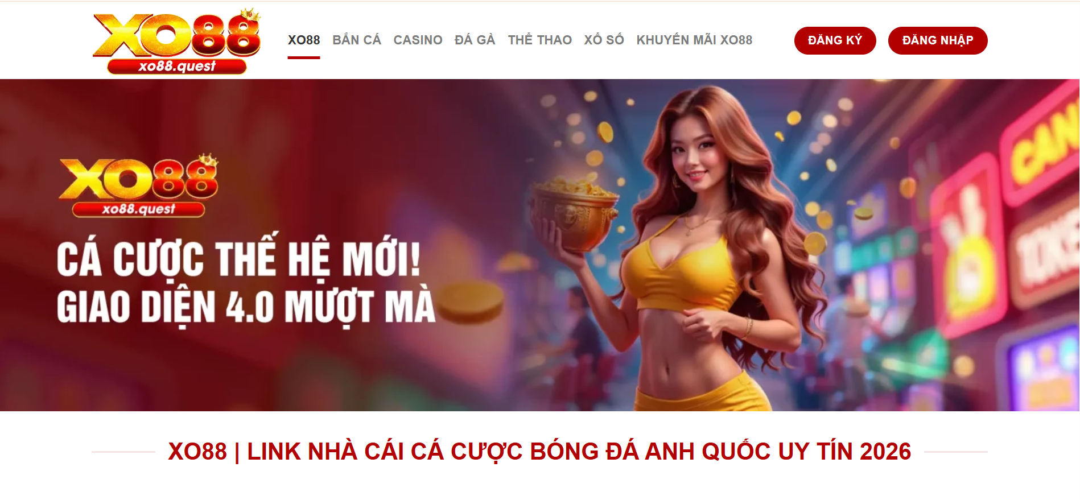Click the large gold coin beside MƯỢT MÀ
1080x500 pixels.
click(x=470, y=302)
